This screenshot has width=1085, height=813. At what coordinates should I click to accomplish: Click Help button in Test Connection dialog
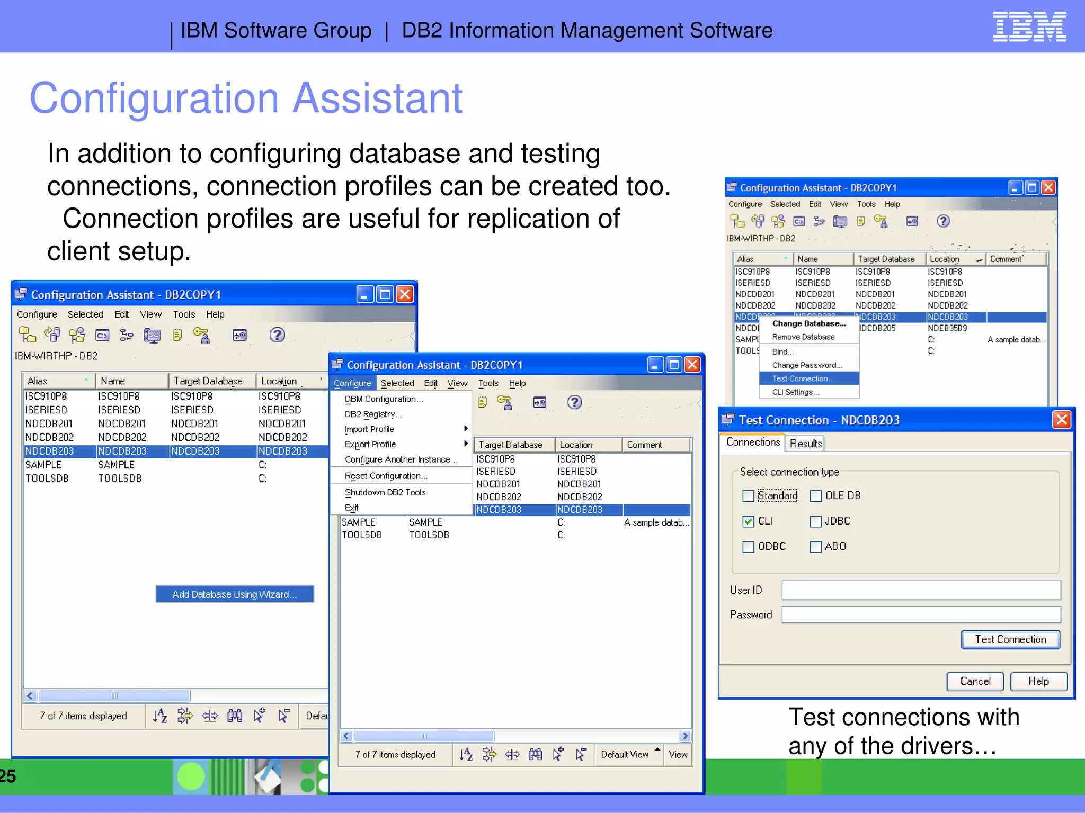coord(1038,681)
